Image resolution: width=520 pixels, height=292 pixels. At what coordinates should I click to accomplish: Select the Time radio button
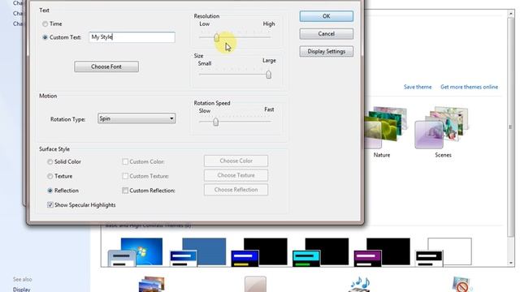coord(45,24)
